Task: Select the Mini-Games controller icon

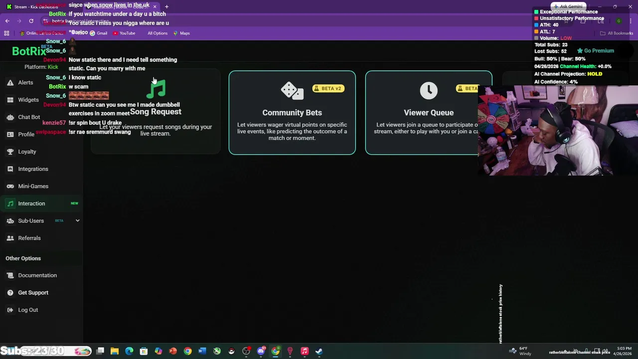Action: [10, 186]
